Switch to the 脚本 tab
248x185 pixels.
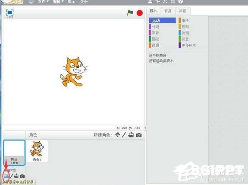coord(153,11)
